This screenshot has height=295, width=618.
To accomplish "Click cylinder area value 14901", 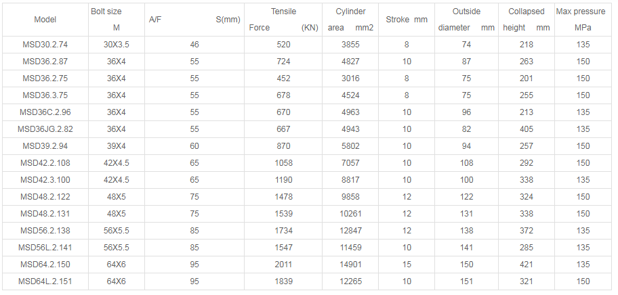I will pos(350,264).
